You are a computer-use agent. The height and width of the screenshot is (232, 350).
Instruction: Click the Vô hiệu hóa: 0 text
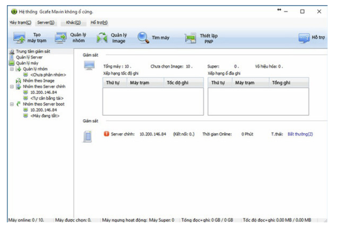click(x=269, y=67)
